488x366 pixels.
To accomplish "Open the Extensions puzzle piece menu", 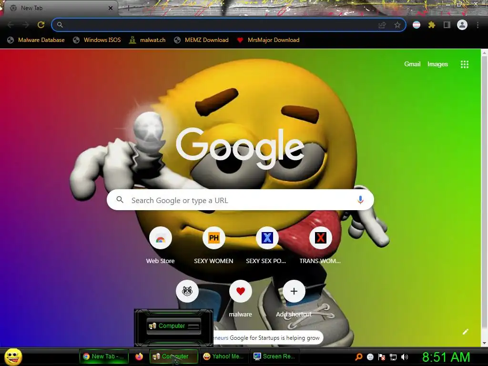I will click(x=432, y=25).
